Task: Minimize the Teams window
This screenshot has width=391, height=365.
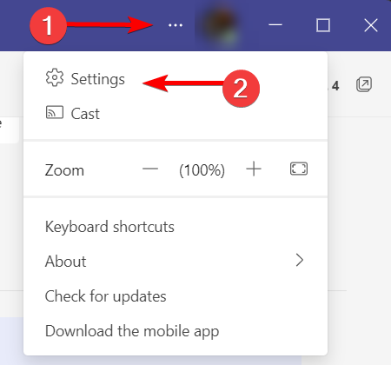Action: [275, 25]
